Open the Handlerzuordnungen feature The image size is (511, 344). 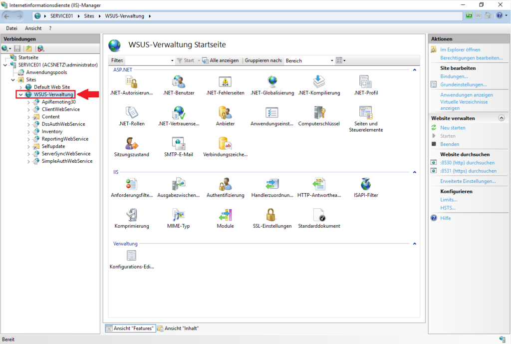pos(271,184)
